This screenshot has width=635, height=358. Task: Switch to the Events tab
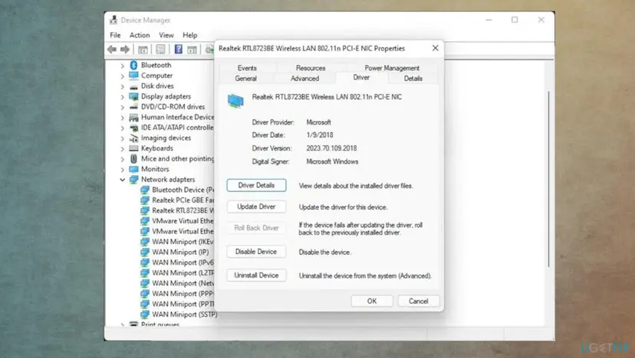point(247,68)
